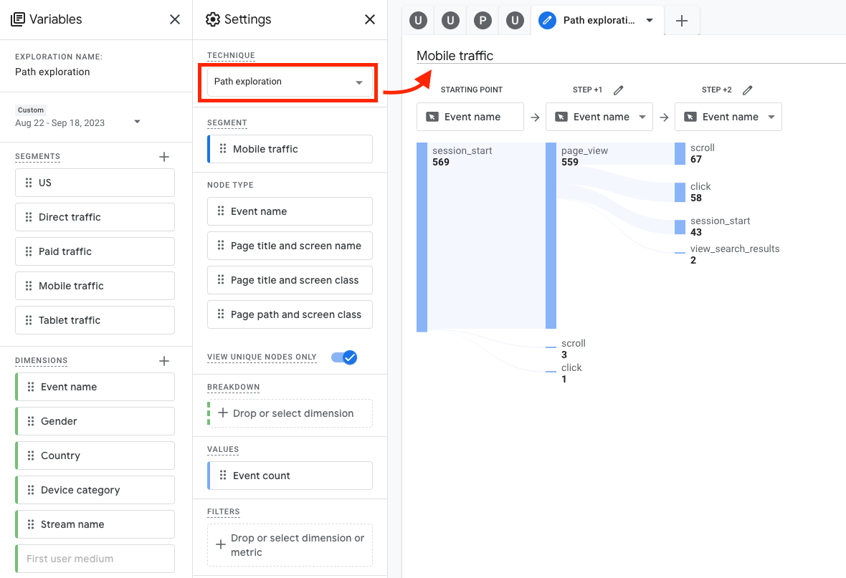
Task: Click the Filters drop dimension or metric field
Action: point(290,545)
